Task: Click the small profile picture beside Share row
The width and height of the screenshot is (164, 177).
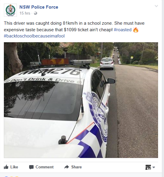Action: pyautogui.click(x=148, y=167)
